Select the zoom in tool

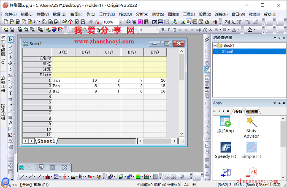(11, 46)
